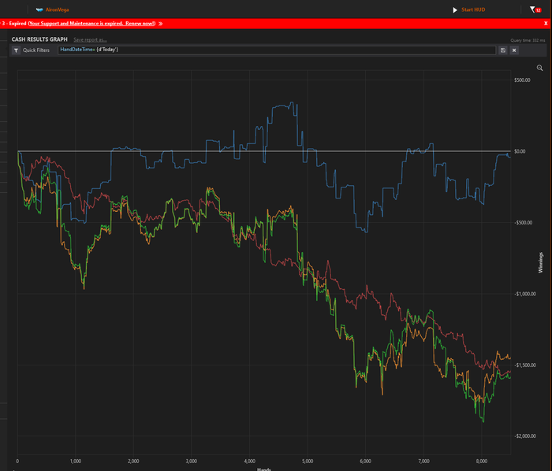Expand the double chevron in red banner
Viewport: 552px width, 471px height.
(161, 24)
